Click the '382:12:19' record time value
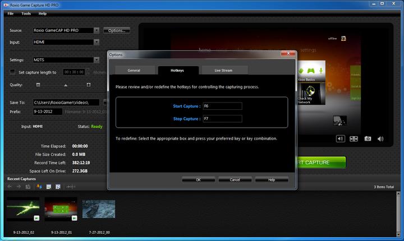 coord(81,163)
